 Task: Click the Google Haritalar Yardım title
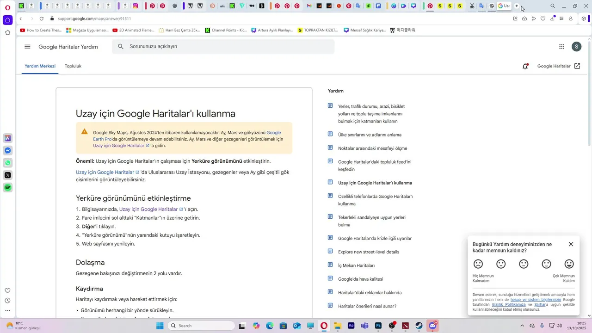pyautogui.click(x=68, y=47)
